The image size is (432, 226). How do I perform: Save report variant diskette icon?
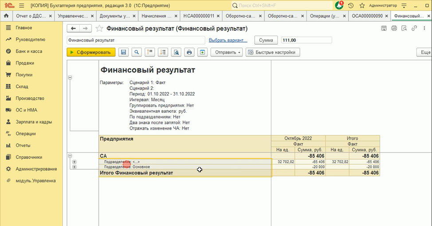123,52
